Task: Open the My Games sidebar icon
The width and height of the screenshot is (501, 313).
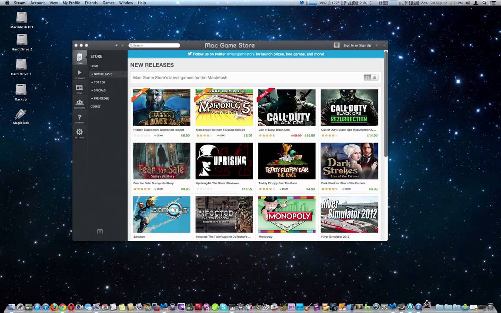Action: pyautogui.click(x=80, y=74)
